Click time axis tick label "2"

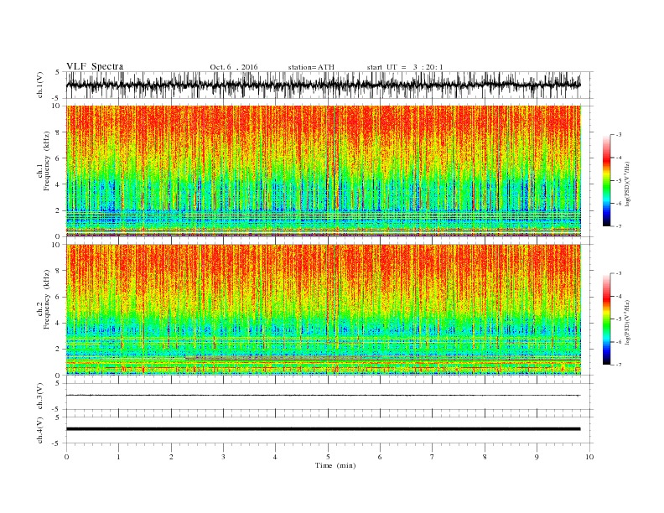[171, 457]
